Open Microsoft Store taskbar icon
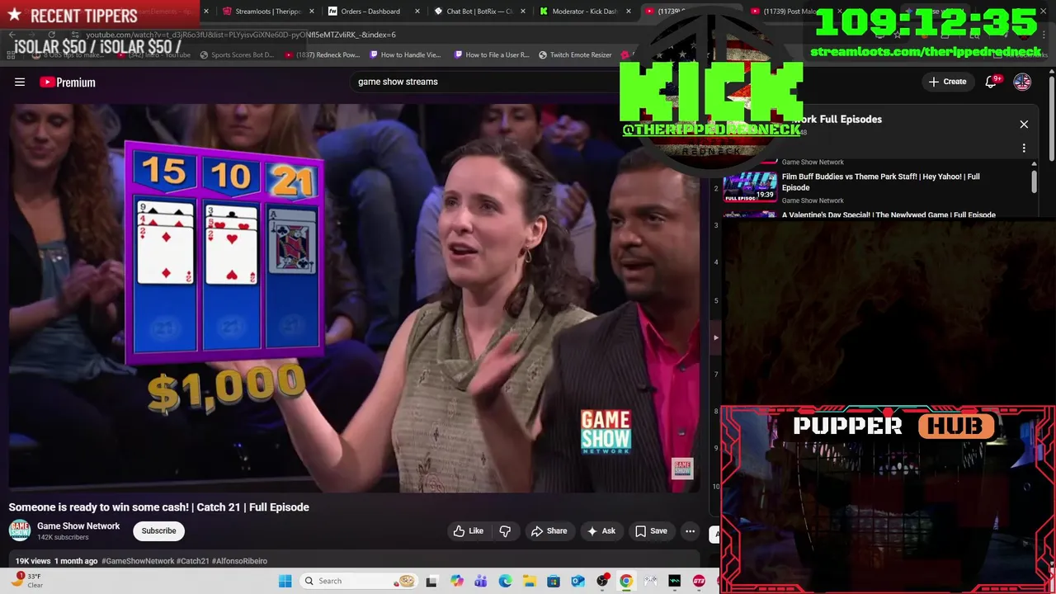Viewport: 1056px width, 594px height. pos(554,581)
